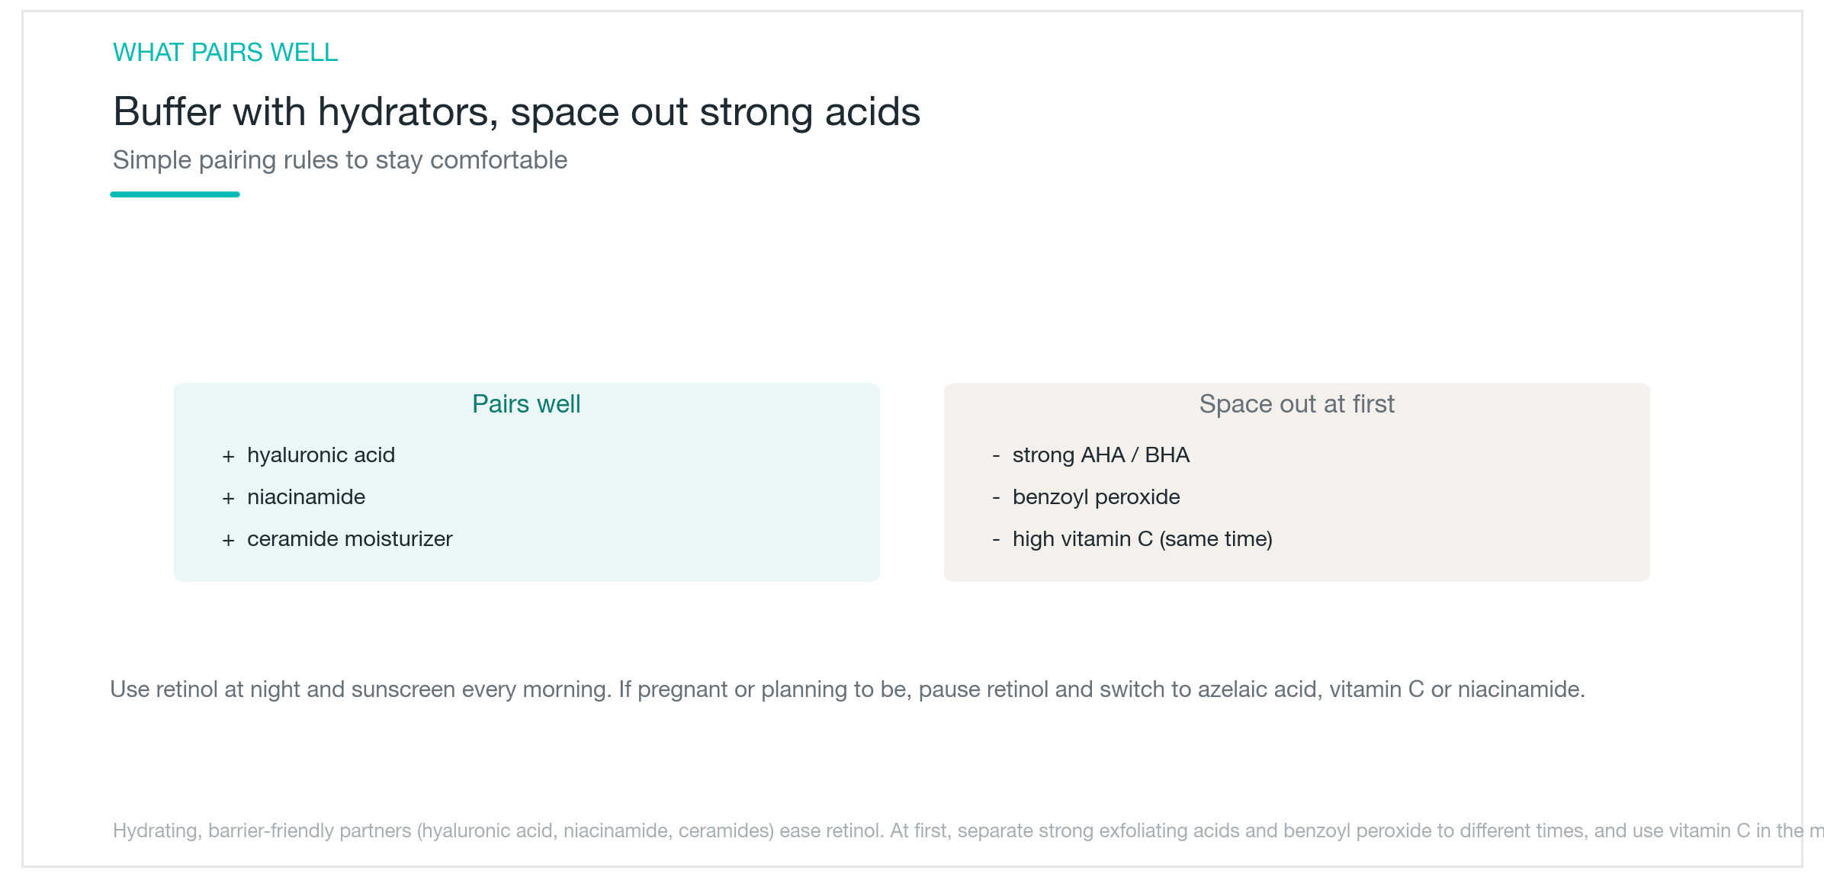
Task: Select the Space out at first heading
Action: pos(1296,404)
